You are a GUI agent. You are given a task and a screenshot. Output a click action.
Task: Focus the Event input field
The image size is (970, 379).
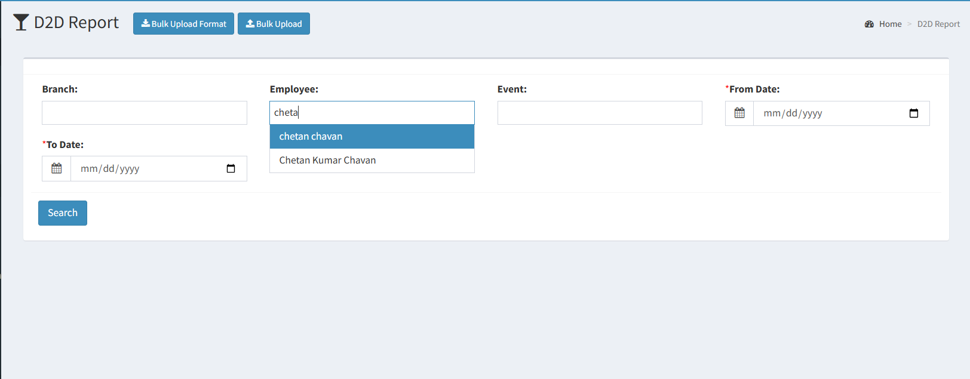click(600, 113)
